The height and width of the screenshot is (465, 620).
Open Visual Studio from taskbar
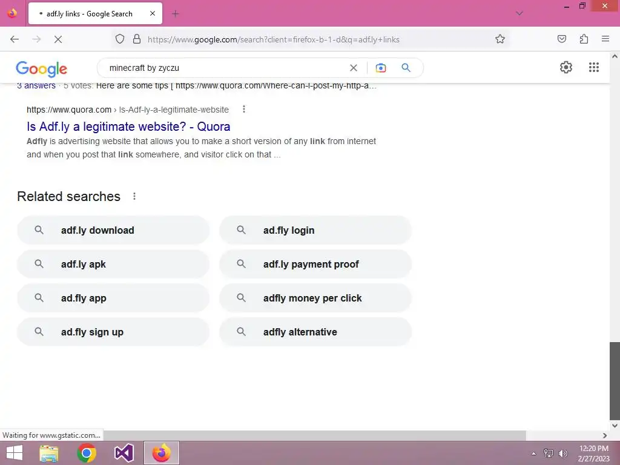[x=124, y=453]
